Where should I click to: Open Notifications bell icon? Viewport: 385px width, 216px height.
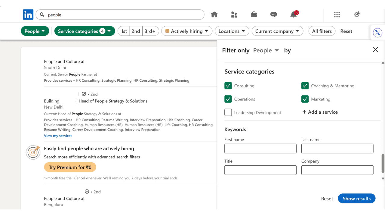click(x=294, y=15)
